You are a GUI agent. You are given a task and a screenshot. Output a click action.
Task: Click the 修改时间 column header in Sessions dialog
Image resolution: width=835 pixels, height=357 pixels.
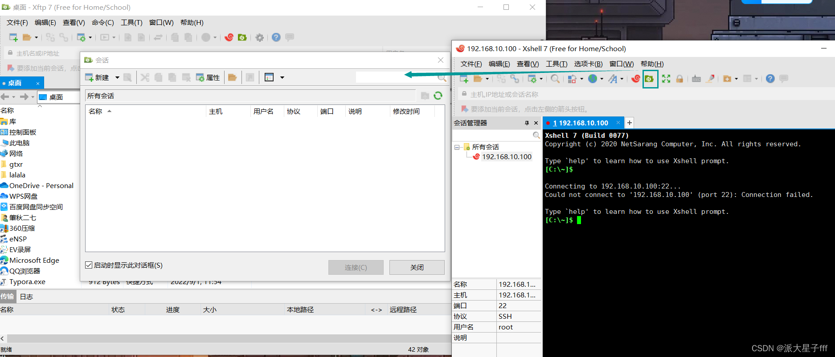click(x=412, y=112)
